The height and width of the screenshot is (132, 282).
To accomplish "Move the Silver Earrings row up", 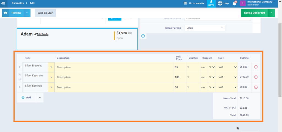I will pyautogui.click(x=20, y=87).
